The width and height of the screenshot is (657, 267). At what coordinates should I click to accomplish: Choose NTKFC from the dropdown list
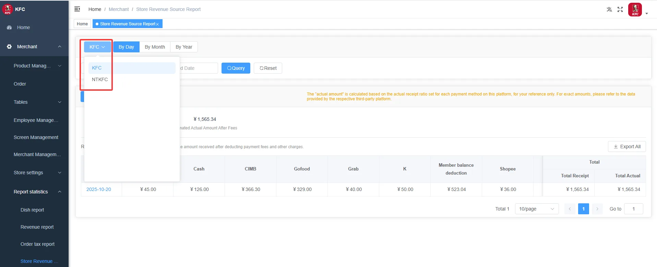point(132,79)
